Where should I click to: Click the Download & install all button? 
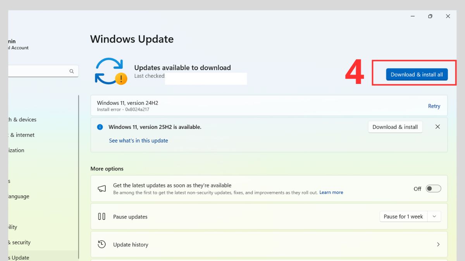pyautogui.click(x=416, y=74)
